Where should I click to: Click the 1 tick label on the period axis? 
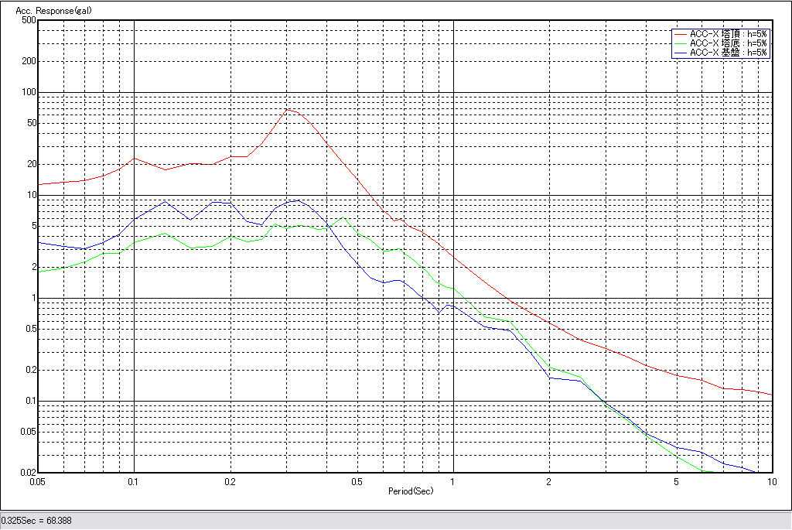452,482
